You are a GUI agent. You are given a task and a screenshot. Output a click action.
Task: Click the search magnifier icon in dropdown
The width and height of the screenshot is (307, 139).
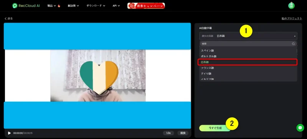click(x=293, y=44)
